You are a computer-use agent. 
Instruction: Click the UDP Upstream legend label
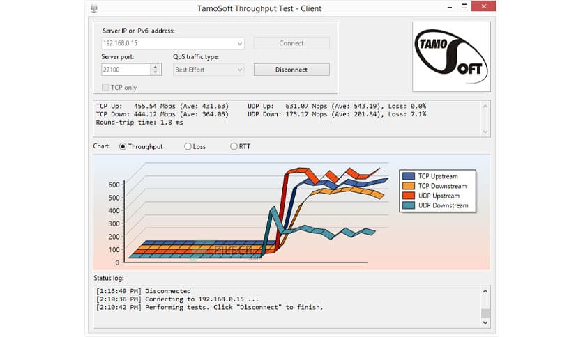pos(439,196)
